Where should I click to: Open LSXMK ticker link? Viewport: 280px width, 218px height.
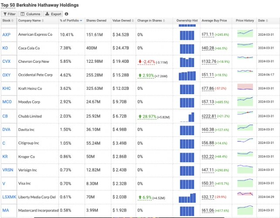coord(9,197)
